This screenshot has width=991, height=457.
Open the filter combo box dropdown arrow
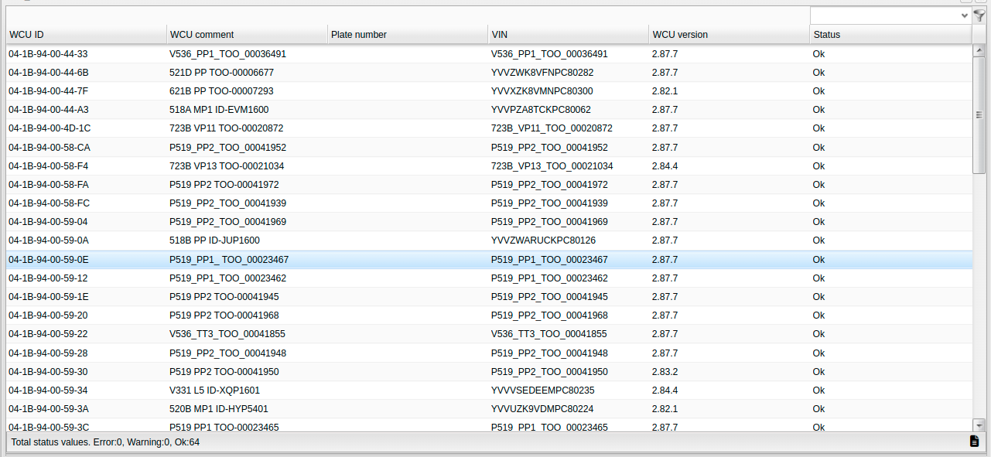(x=964, y=15)
